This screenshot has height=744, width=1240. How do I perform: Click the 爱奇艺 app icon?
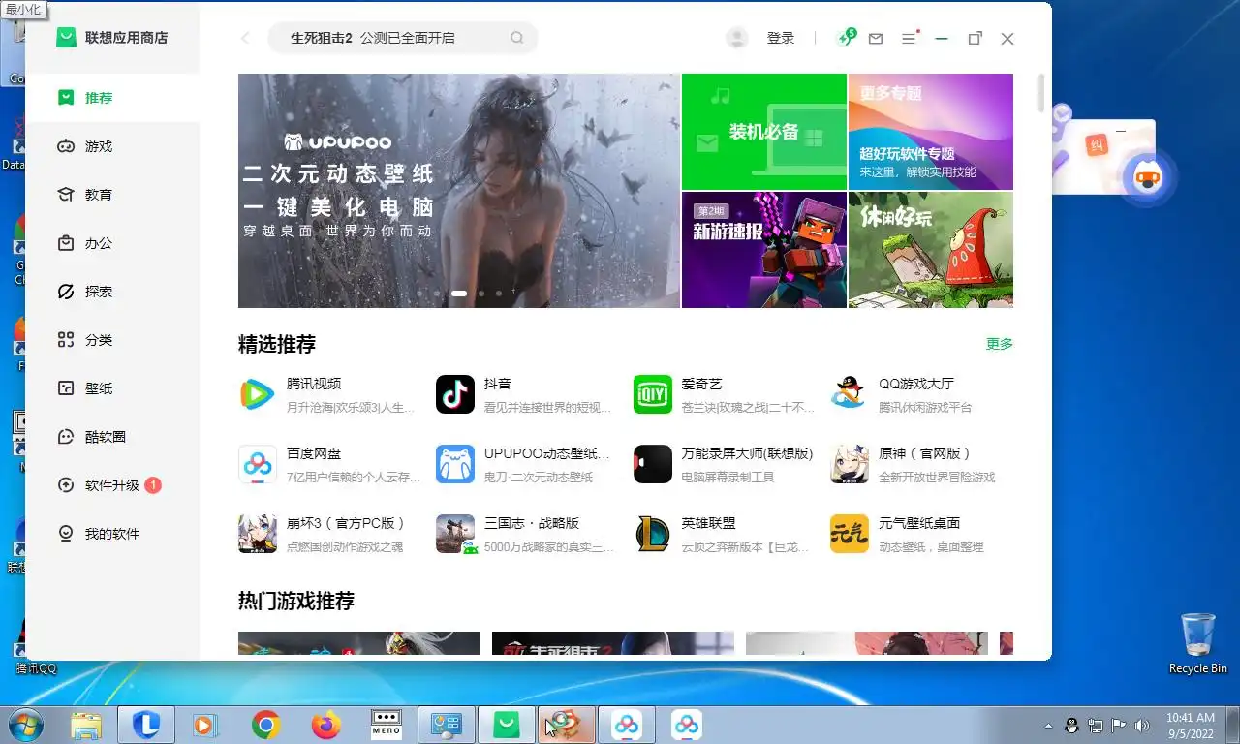653,394
